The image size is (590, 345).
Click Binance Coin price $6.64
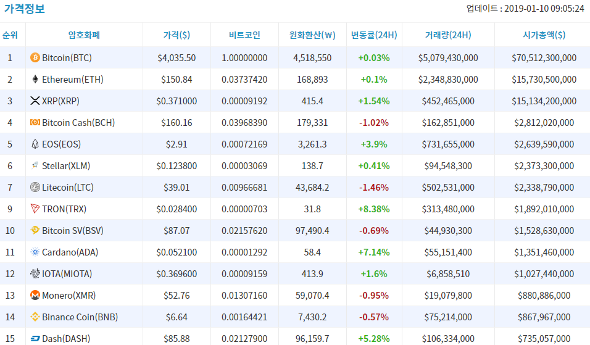[177, 317]
